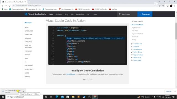Expand the SETUP section in sidebar

click(27, 27)
